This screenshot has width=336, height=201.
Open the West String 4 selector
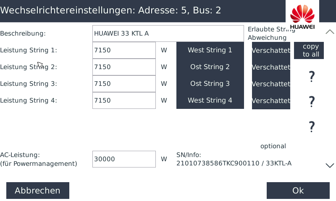210,100
